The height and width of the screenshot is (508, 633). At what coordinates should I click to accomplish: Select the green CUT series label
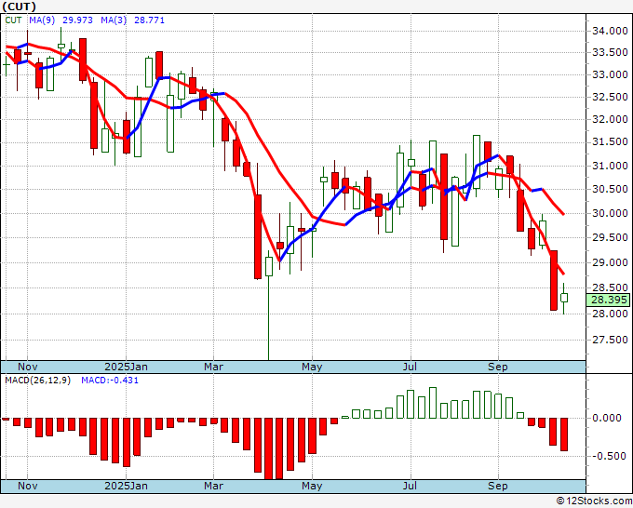coord(13,20)
